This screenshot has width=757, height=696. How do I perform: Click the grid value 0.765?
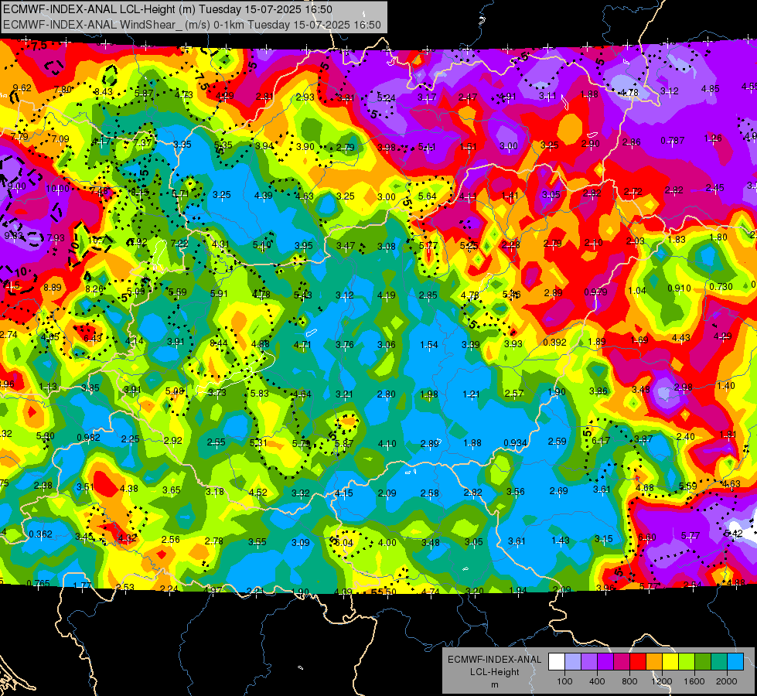click(38, 583)
